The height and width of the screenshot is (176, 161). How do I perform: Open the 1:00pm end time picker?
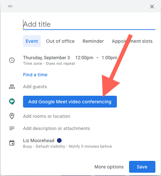(109, 58)
